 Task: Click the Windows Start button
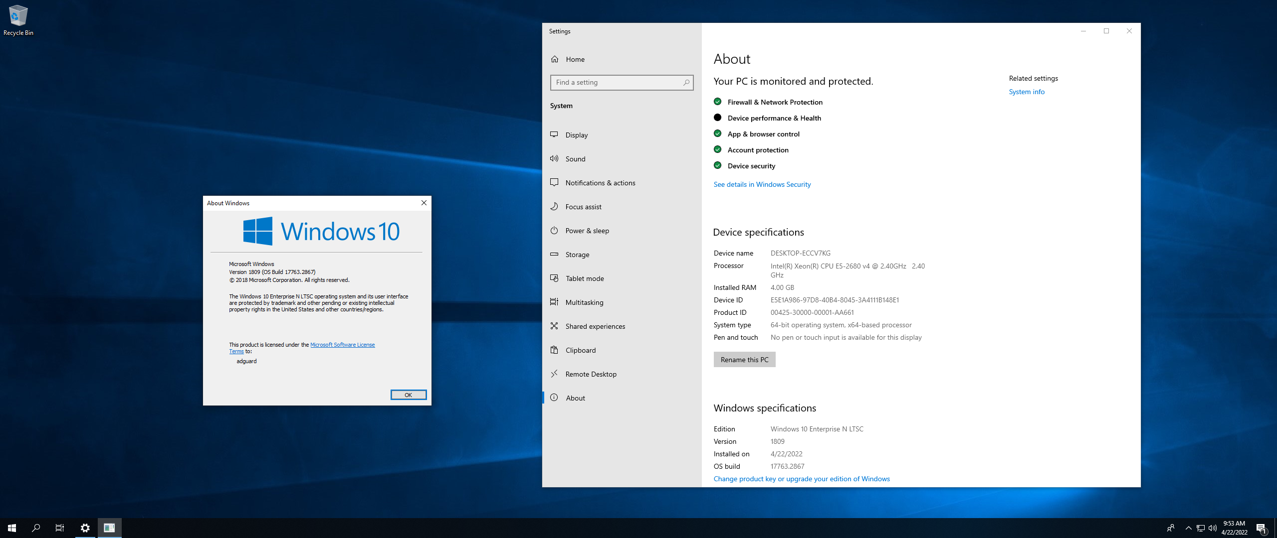coord(12,528)
